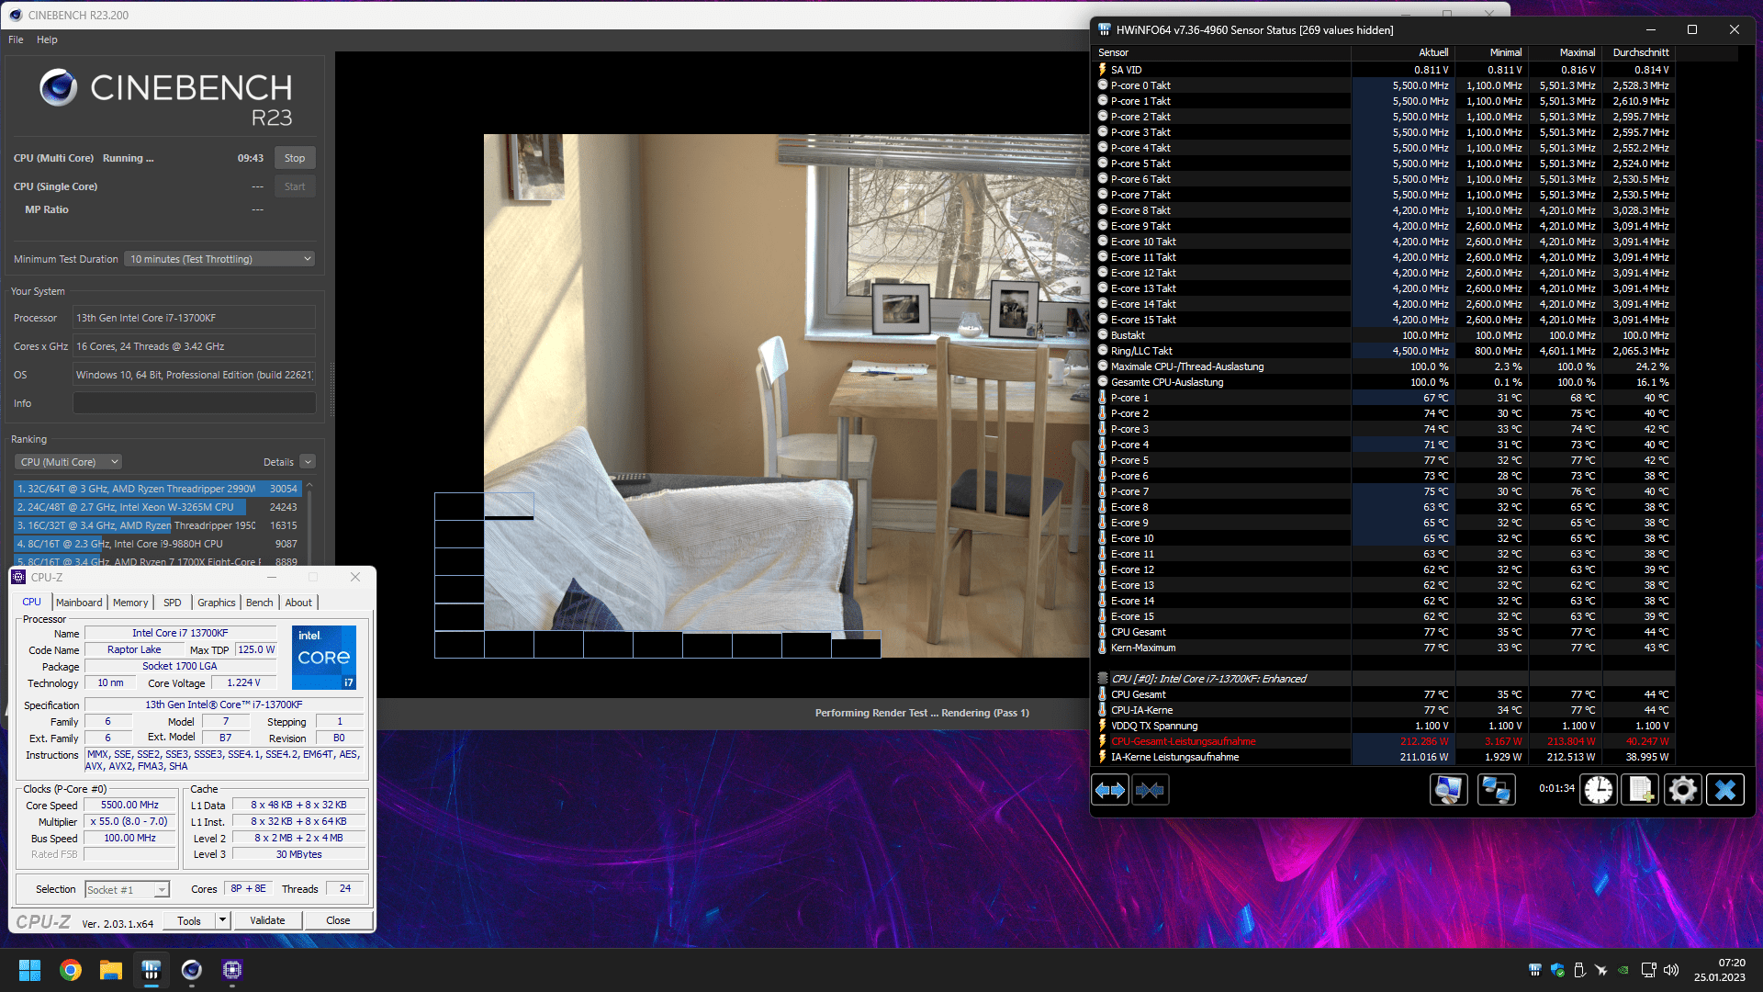Viewport: 1763px width, 992px height.
Task: Switch to CPU-Z Bench tab
Action: (x=260, y=603)
